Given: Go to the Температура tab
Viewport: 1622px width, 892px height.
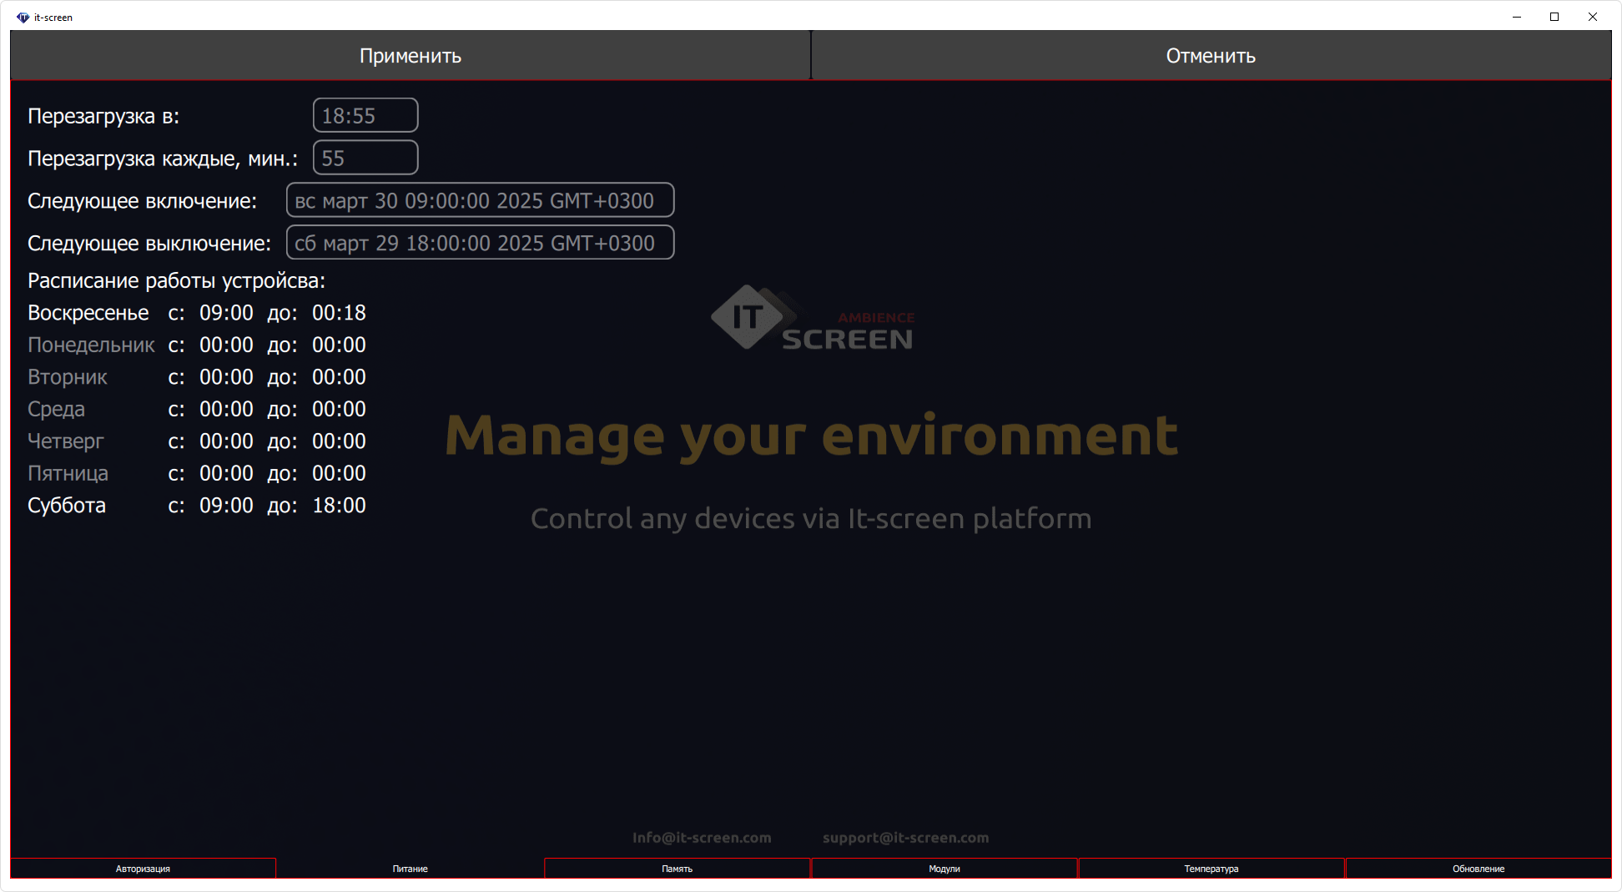Looking at the screenshot, I should click(1211, 869).
